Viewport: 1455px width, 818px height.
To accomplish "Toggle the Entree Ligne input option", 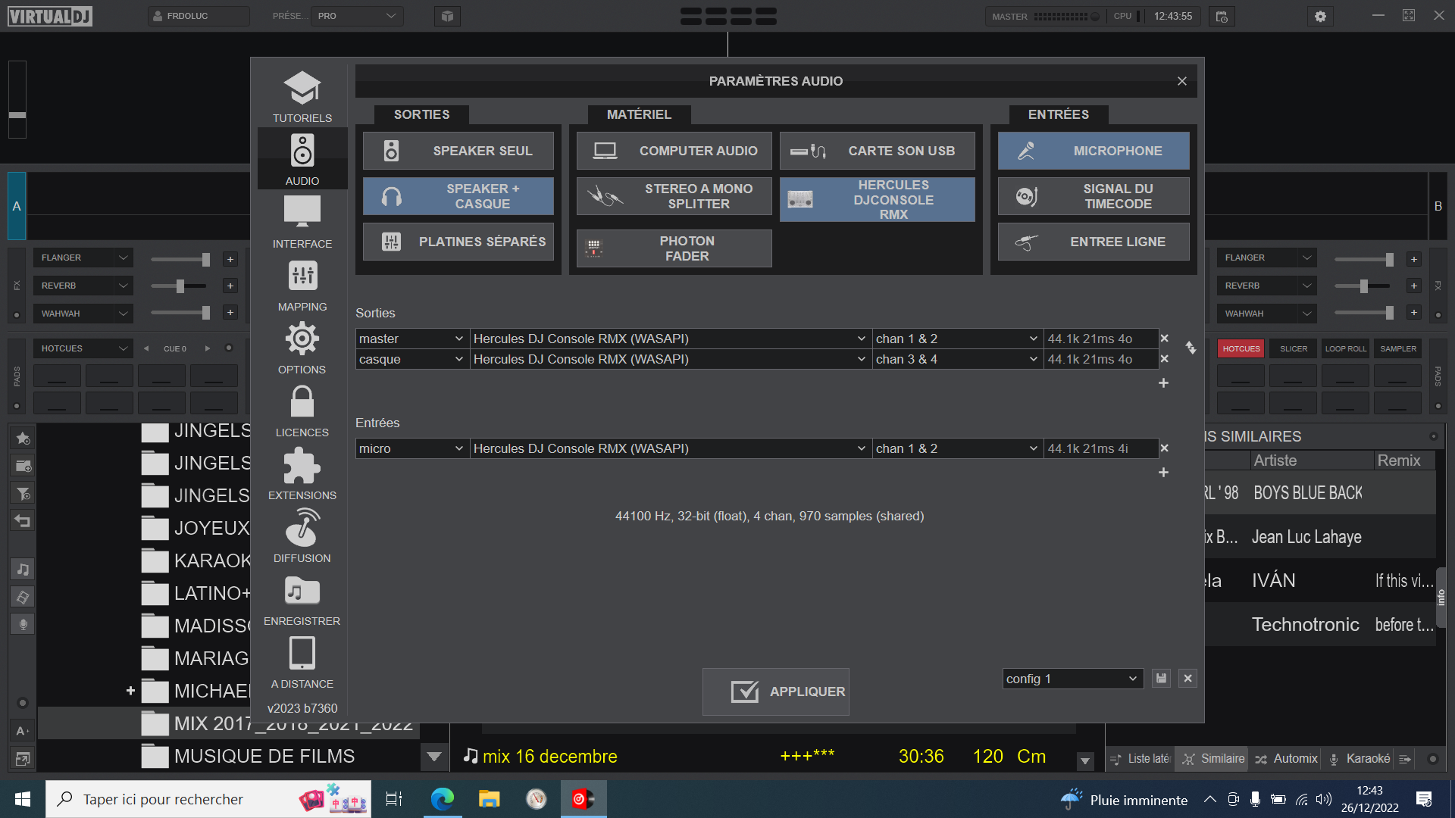I will [x=1094, y=242].
